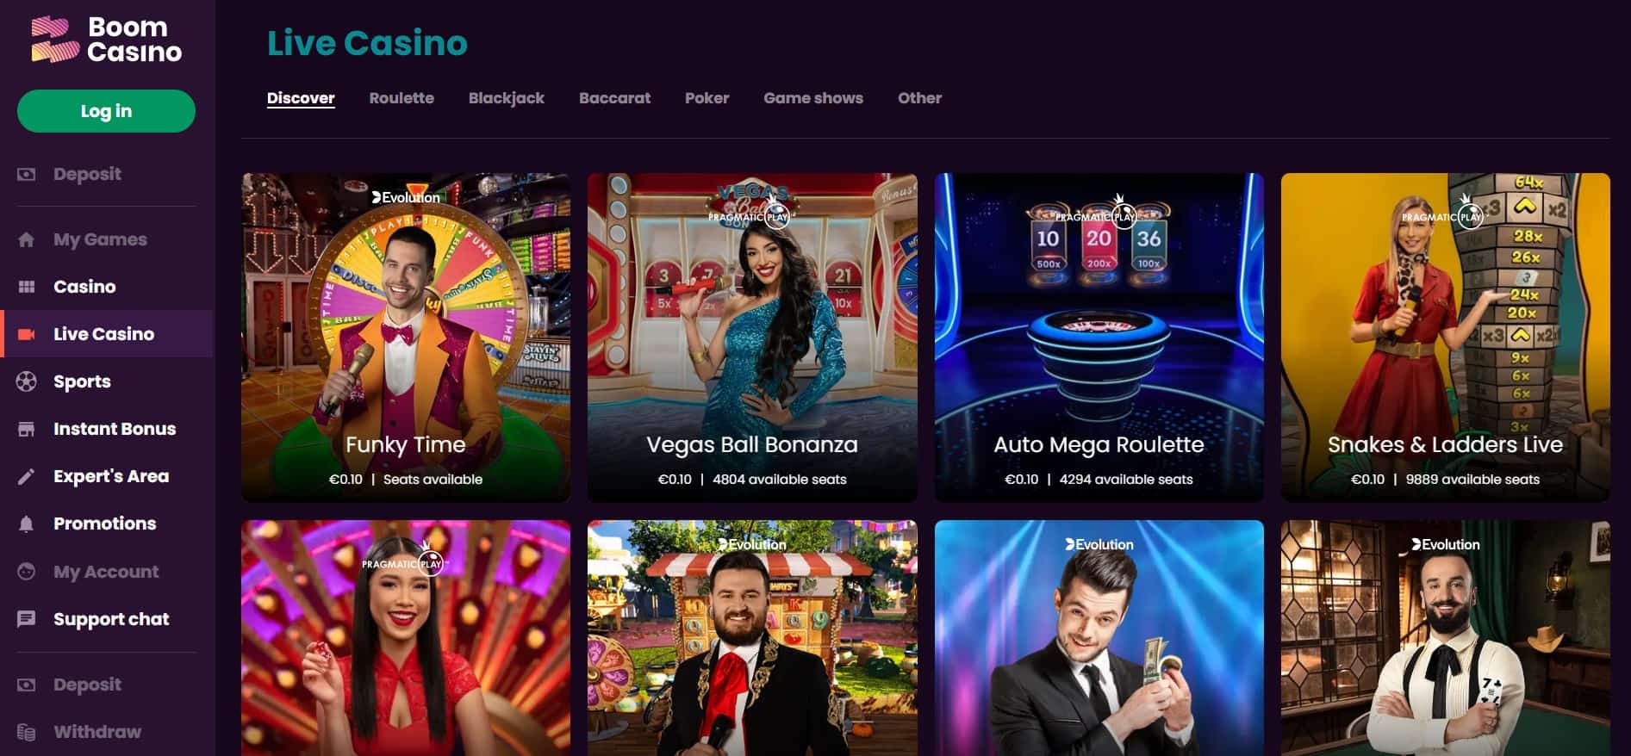The height and width of the screenshot is (756, 1631).
Task: Click the Boom Casino logo
Action: [x=106, y=40]
